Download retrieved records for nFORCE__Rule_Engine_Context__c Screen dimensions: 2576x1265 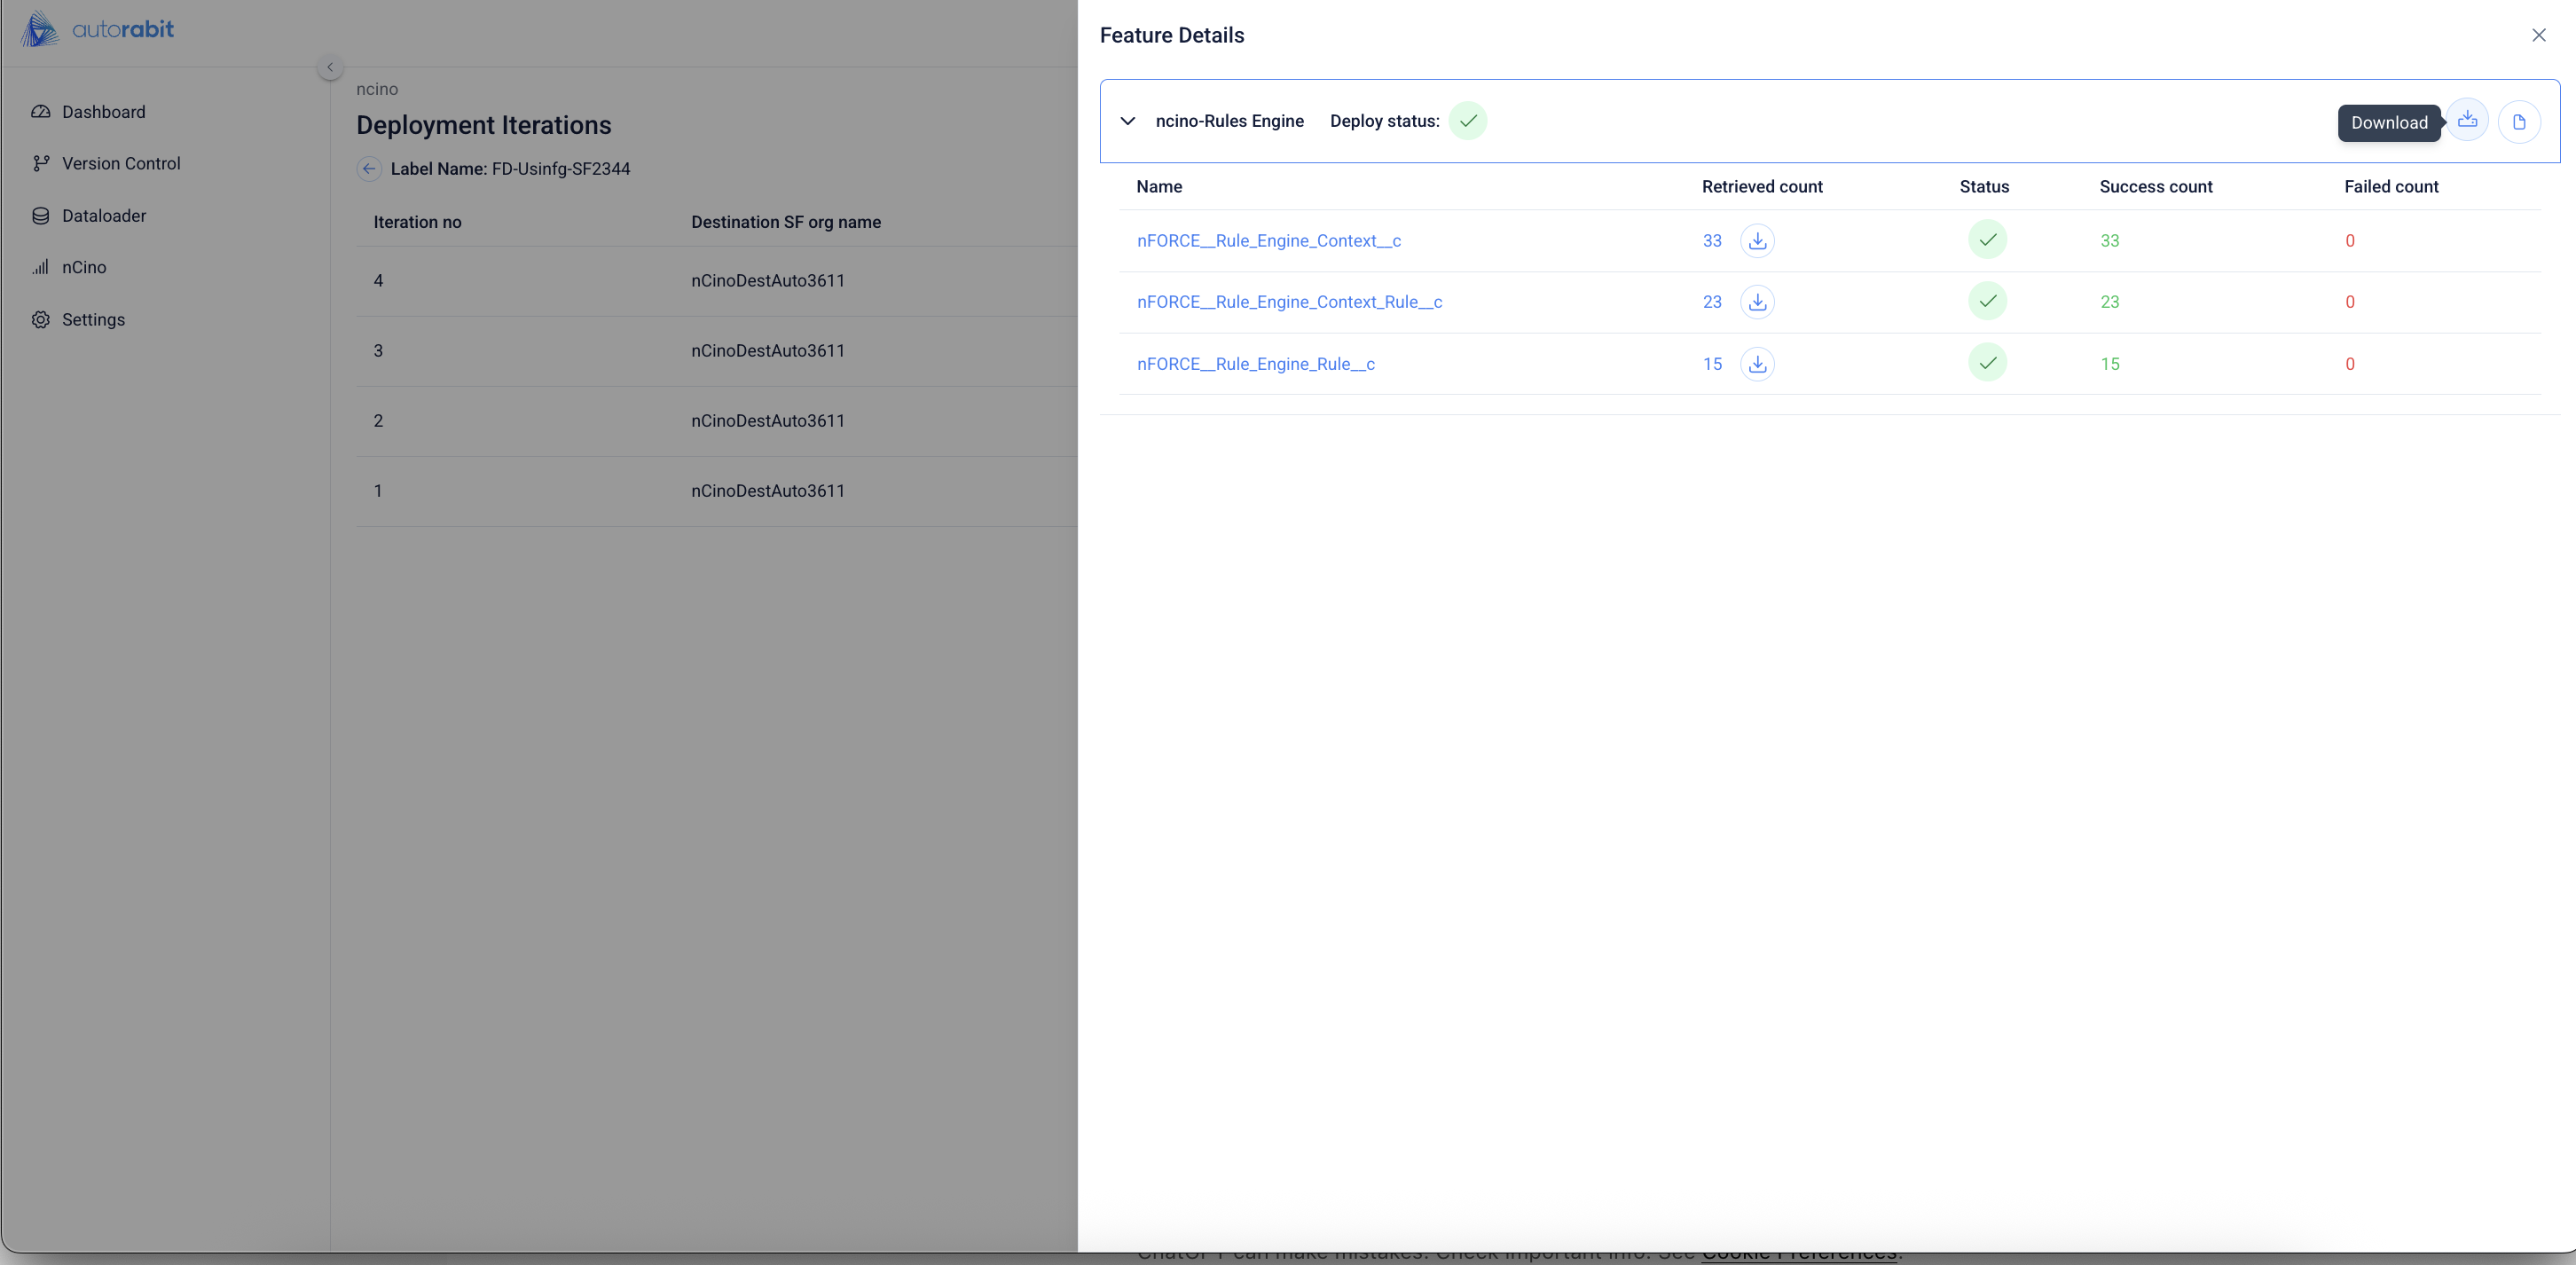(x=1757, y=241)
